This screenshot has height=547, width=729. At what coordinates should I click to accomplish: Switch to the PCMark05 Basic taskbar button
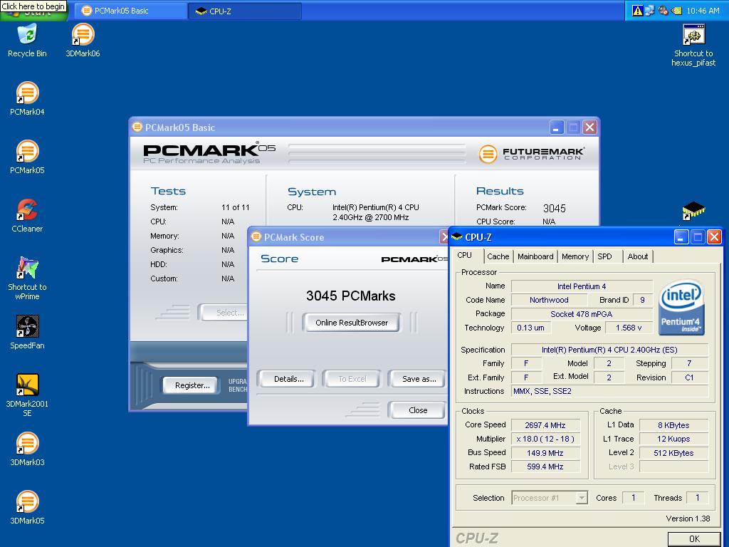tap(131, 11)
